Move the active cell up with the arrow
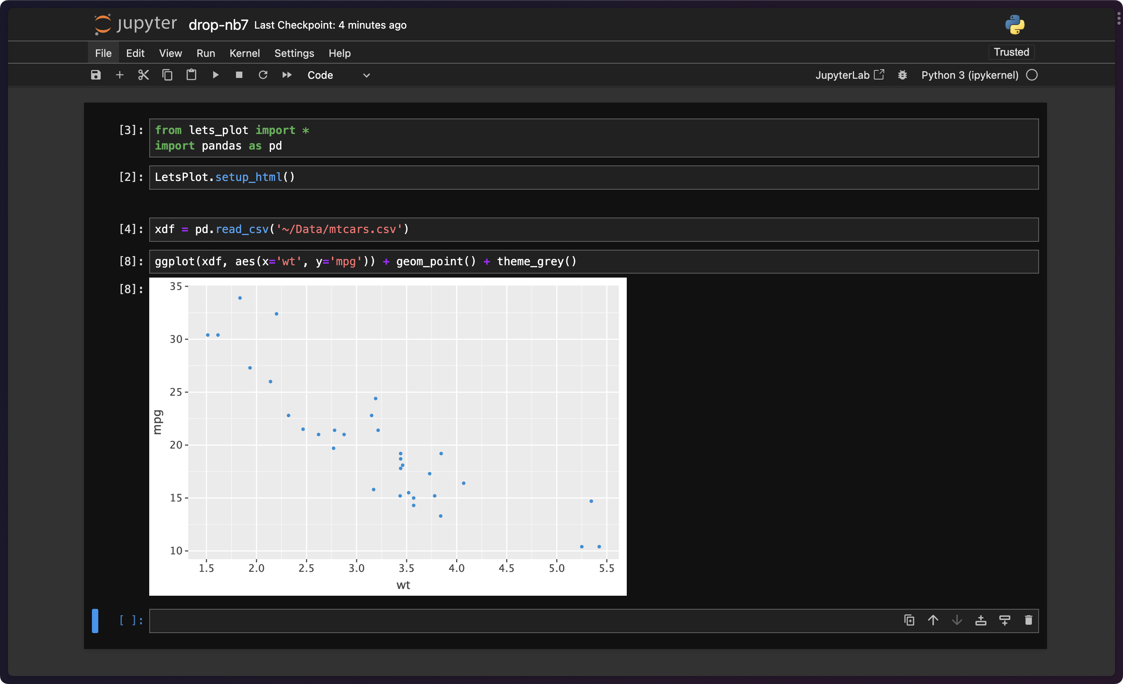Image resolution: width=1123 pixels, height=684 pixels. tap(933, 620)
